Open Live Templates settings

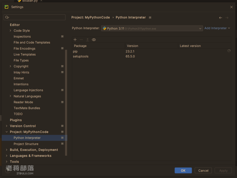pos(25,54)
